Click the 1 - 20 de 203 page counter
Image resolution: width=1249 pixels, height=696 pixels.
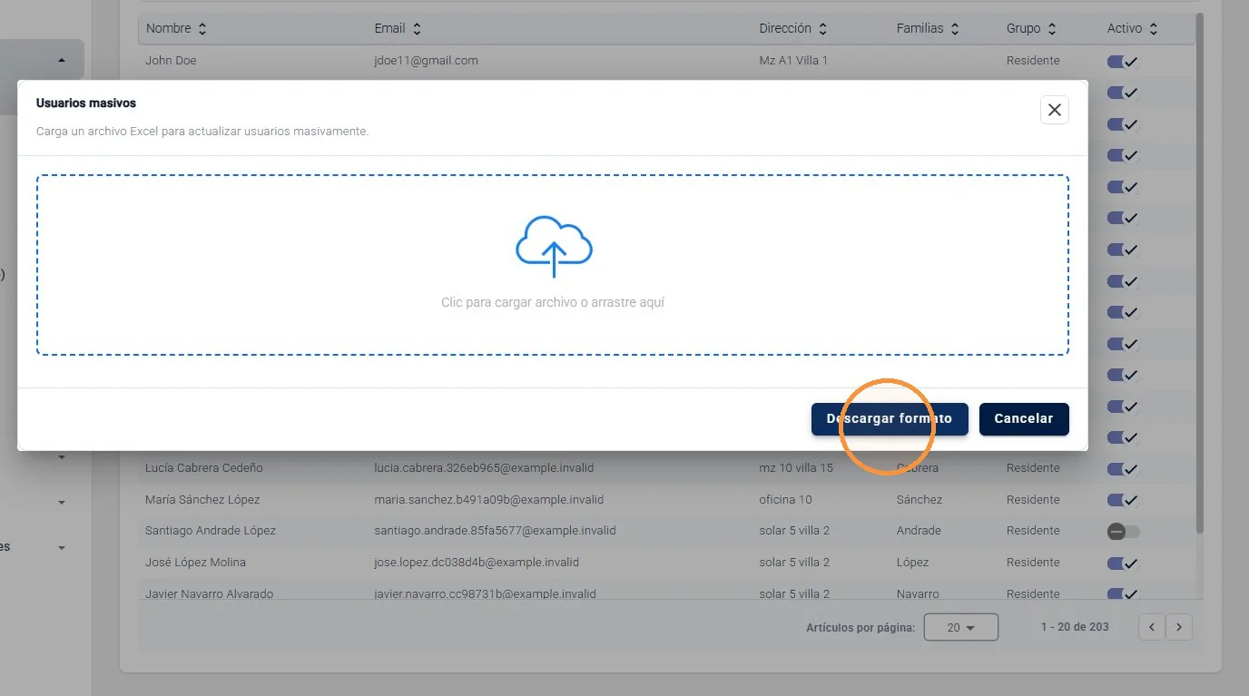coord(1075,627)
